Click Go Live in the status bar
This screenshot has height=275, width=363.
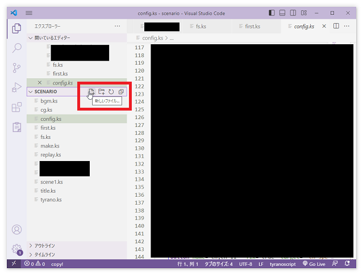click(313, 264)
